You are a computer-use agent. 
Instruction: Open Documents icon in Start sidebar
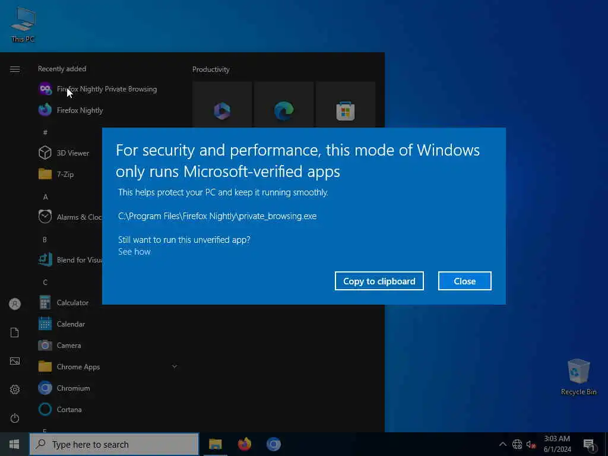(x=15, y=332)
